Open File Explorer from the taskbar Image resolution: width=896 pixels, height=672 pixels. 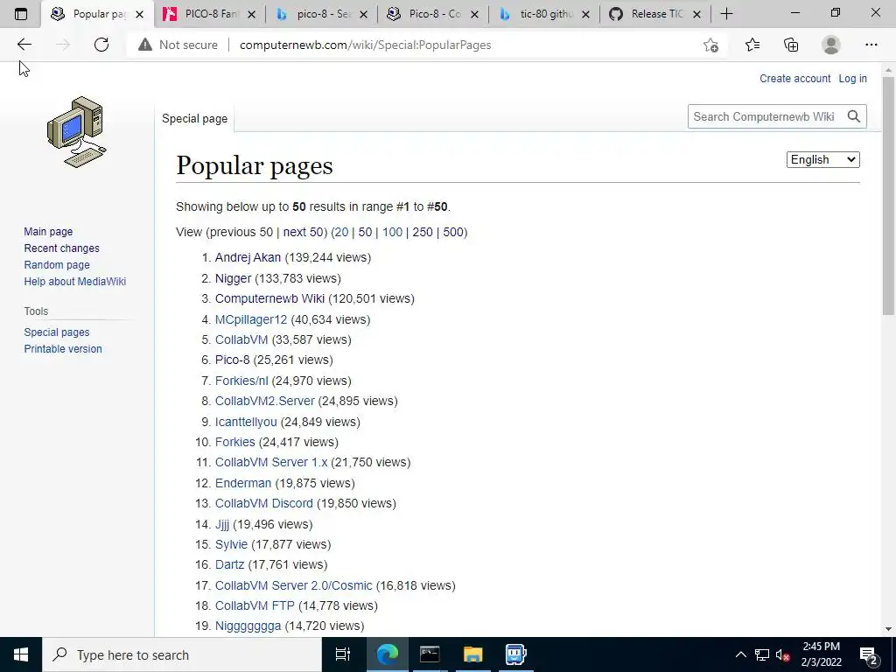(x=473, y=654)
